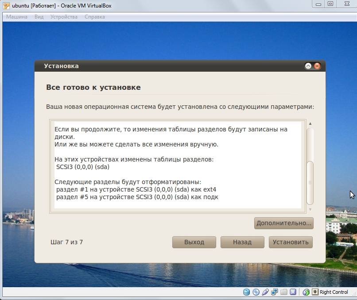
Task: Open the Справка menu
Action: tap(95, 17)
